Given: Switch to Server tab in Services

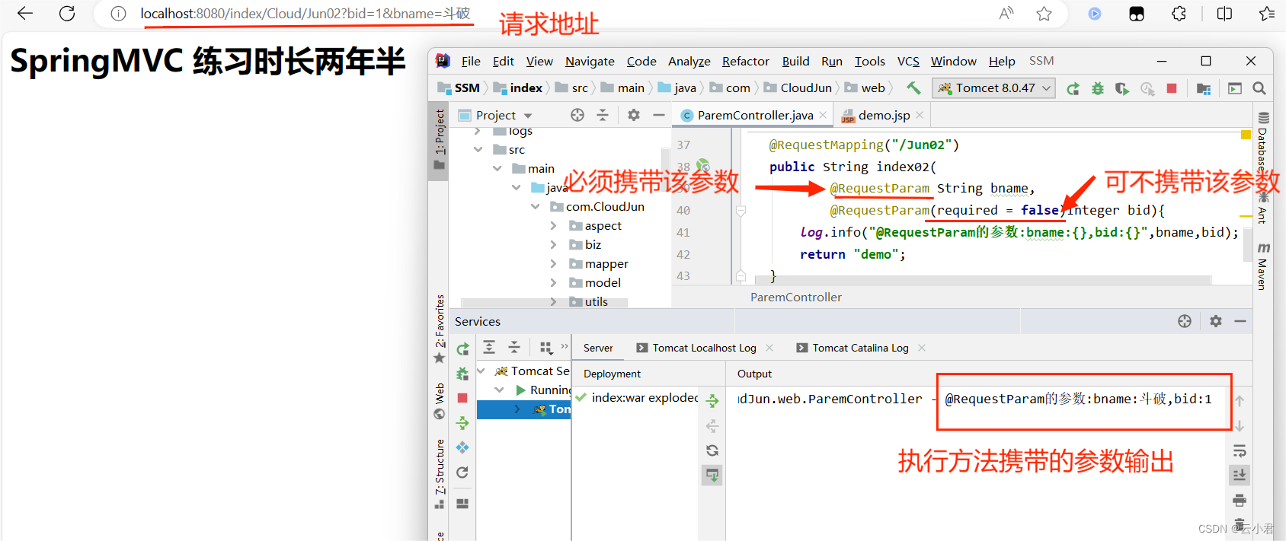Looking at the screenshot, I should point(598,348).
